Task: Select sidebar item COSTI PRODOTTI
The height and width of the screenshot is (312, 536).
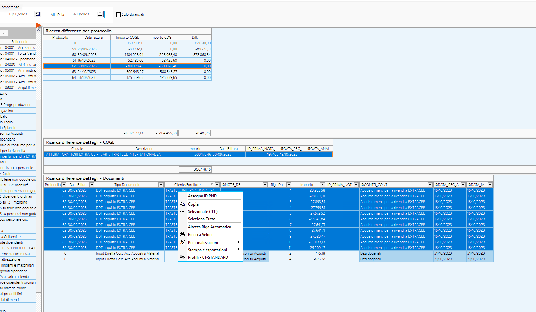Action: pyautogui.click(x=18, y=248)
